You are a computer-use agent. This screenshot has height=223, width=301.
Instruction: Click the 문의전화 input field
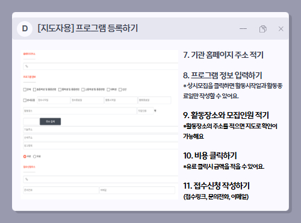pos(61,190)
